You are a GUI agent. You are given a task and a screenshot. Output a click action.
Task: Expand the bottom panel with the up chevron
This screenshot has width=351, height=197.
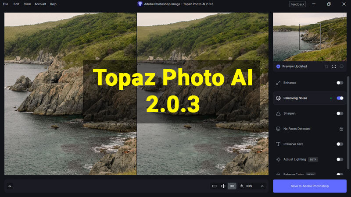tap(10, 186)
